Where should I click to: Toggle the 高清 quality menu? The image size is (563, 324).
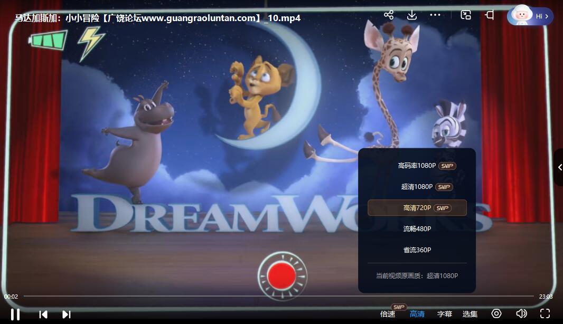click(x=417, y=314)
